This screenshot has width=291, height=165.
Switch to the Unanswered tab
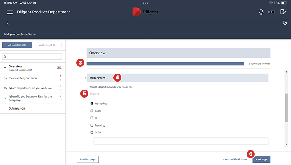point(47,45)
